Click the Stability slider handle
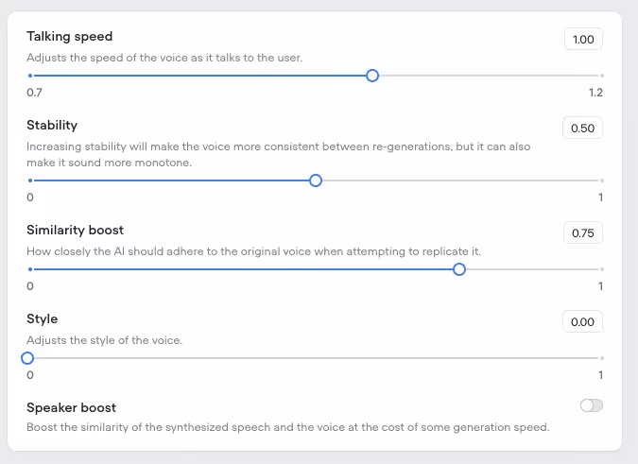 tap(316, 180)
